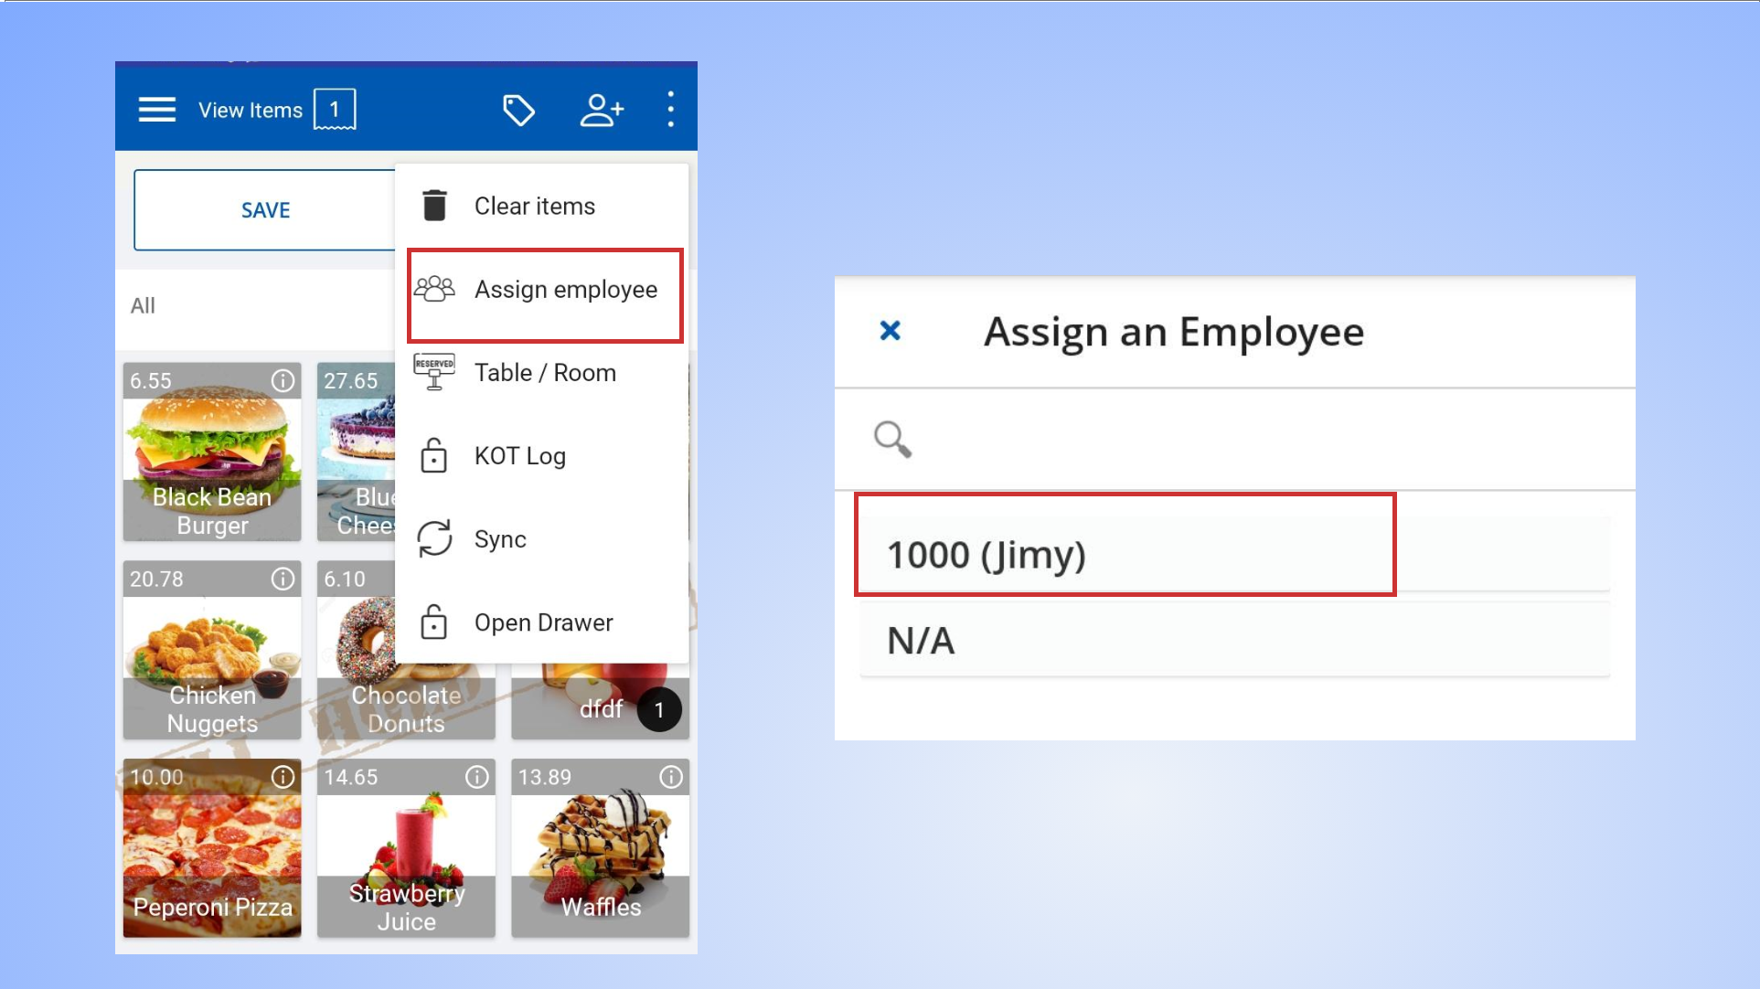Open the hamburger navigation menu
This screenshot has width=1760, height=989.
point(157,110)
